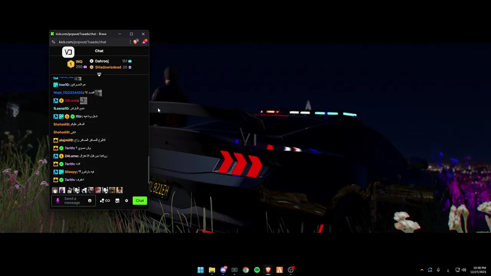Open Google Chrome from the taskbar
This screenshot has width=491, height=276.
246,270
